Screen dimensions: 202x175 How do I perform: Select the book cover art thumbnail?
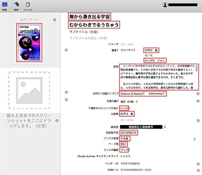pyautogui.click(x=29, y=42)
